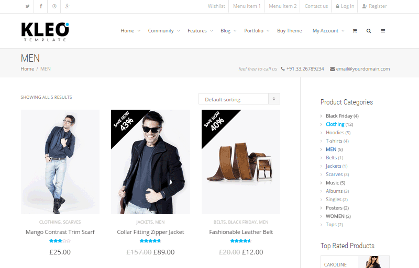
Task: Open the hamburger side menu icon
Action: pos(383,31)
